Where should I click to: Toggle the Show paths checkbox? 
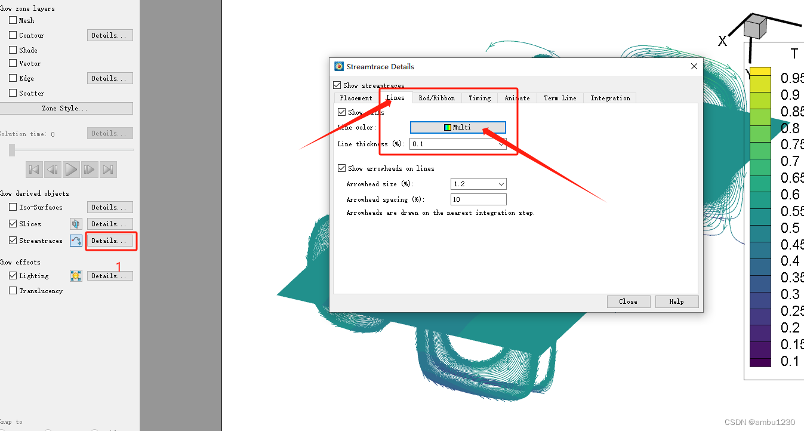(x=341, y=112)
